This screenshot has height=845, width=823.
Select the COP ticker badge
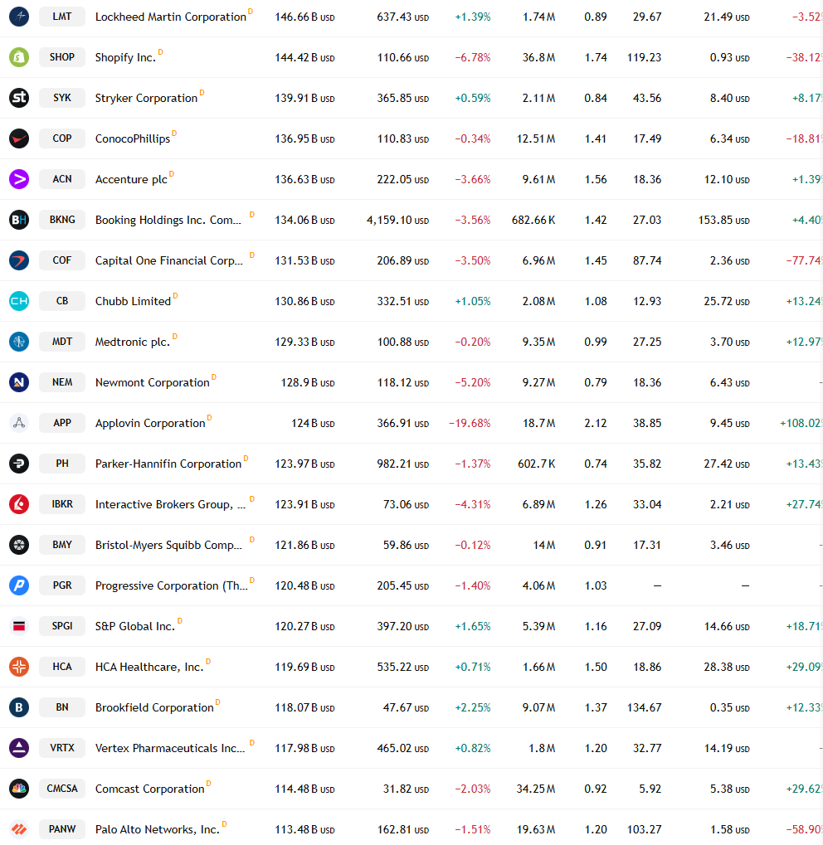(x=62, y=138)
